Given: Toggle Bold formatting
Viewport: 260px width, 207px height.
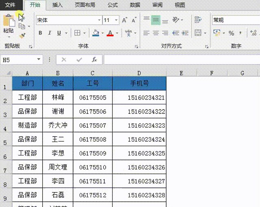Looking at the screenshot, I should pyautogui.click(x=40, y=33).
